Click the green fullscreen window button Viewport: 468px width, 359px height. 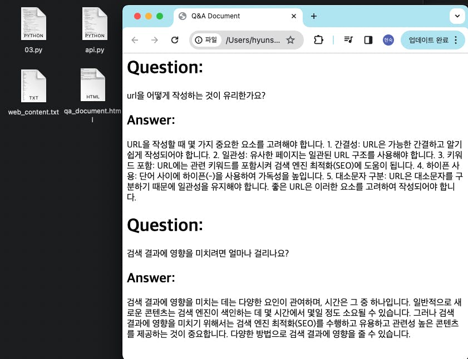pyautogui.click(x=160, y=16)
